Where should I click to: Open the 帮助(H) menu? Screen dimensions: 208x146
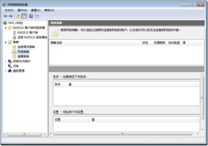[x=49, y=10]
